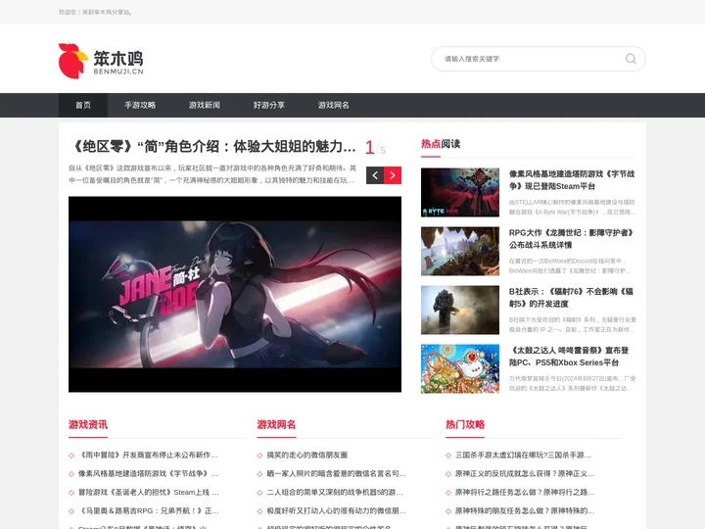Open 像素风格基地建造塔防游戏《字节战争》 hot article title

572,180
